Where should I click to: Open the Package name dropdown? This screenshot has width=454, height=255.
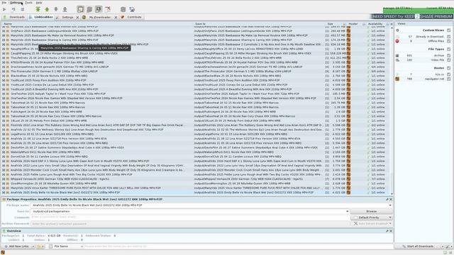390,205
